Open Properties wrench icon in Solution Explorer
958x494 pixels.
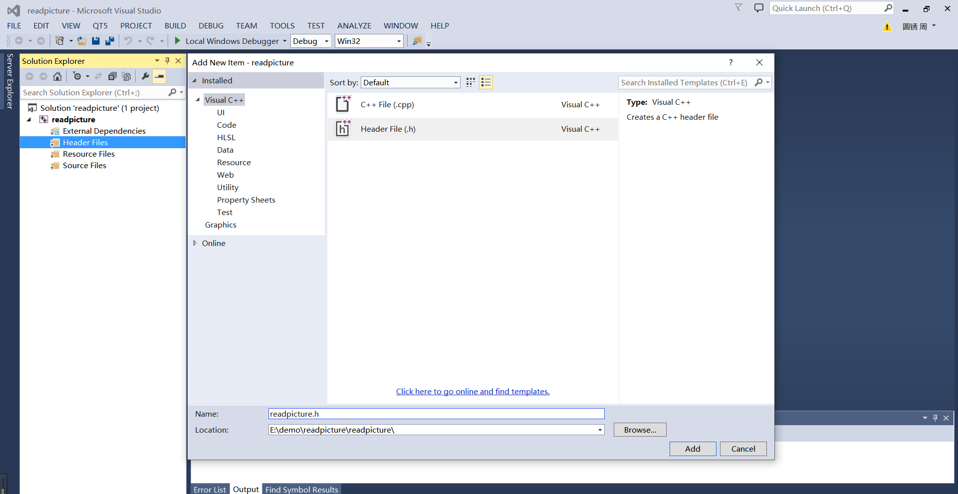(x=145, y=76)
